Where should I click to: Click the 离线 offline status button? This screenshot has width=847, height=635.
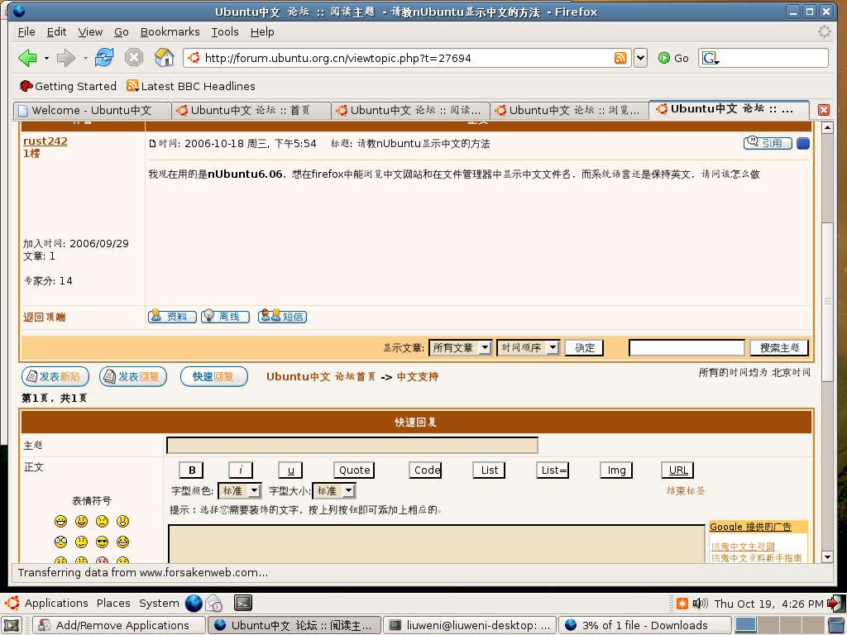pos(225,317)
